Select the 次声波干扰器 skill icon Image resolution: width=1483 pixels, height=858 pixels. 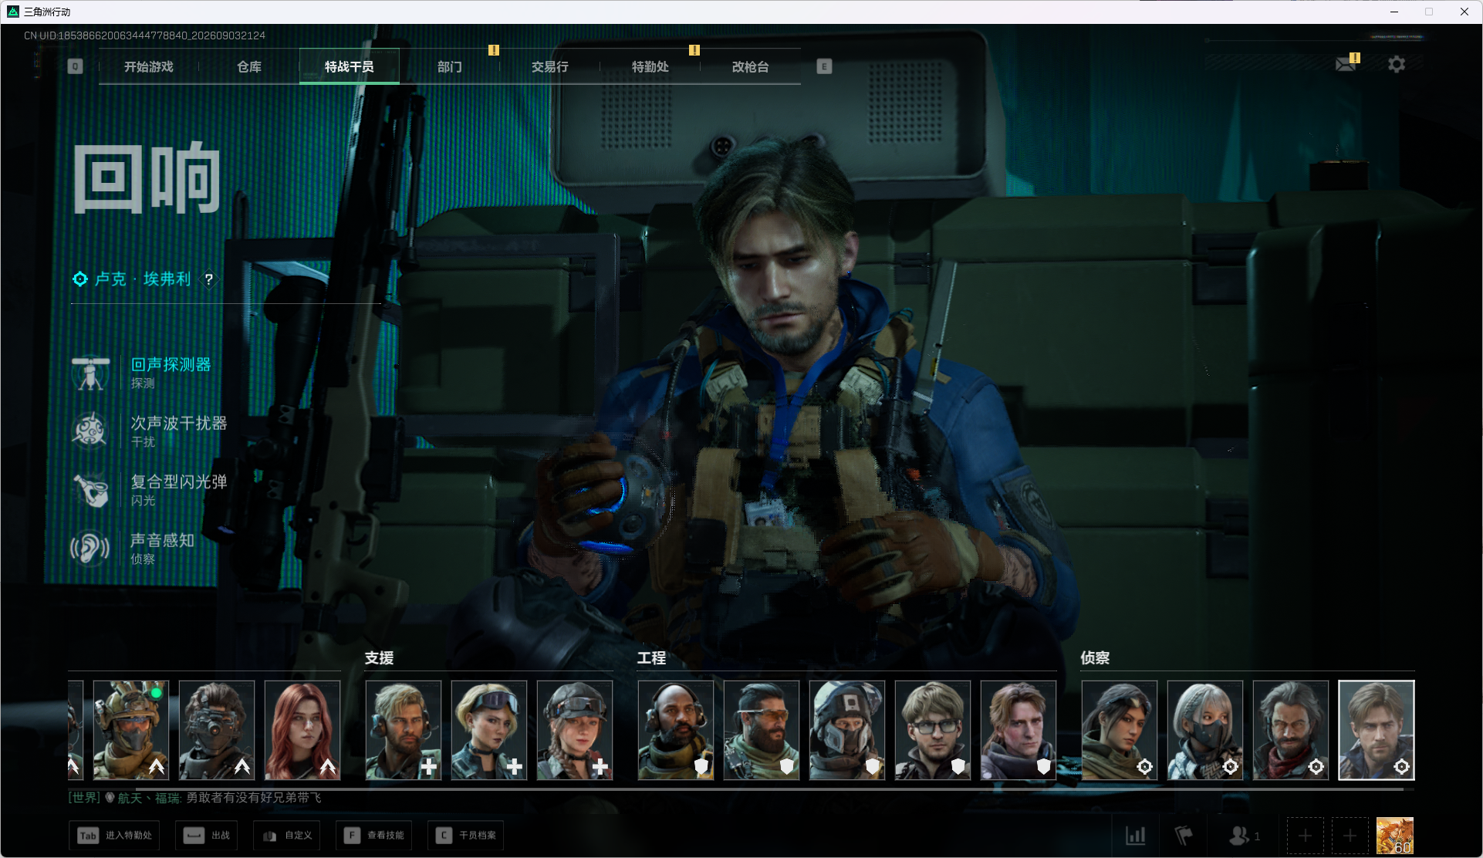(x=90, y=431)
